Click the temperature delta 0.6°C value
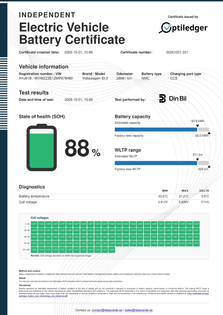The height and width of the screenshot is (315, 223). point(205,196)
